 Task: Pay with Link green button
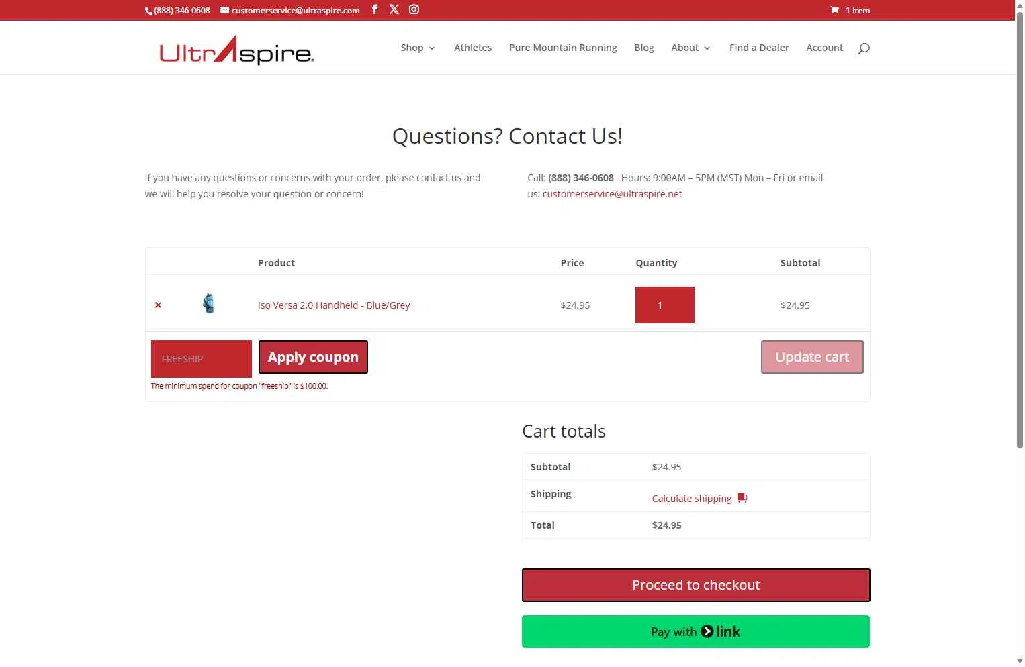point(696,631)
